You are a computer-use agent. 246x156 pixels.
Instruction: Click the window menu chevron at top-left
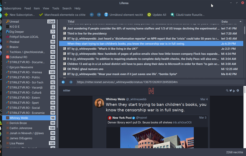tap(5, 3)
